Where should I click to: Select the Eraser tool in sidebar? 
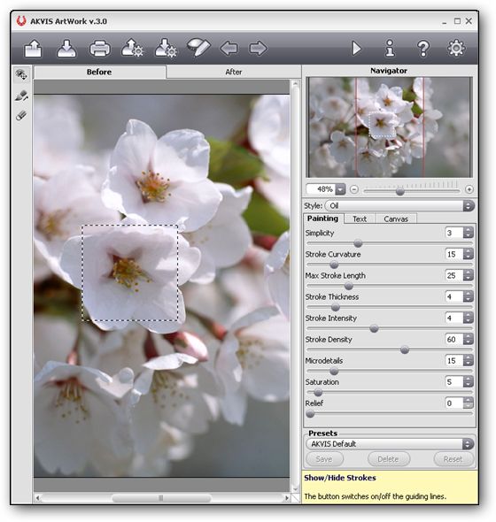tap(21, 116)
